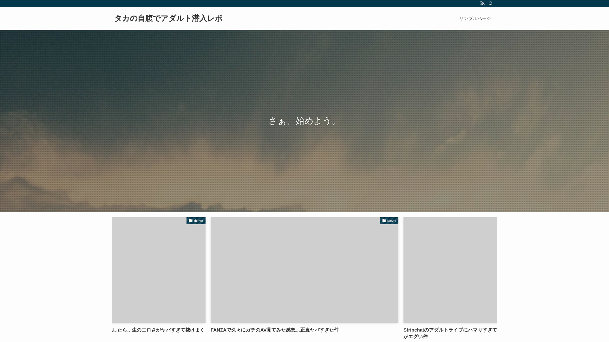
Task: Select the fanza category tag
Action: (389, 221)
